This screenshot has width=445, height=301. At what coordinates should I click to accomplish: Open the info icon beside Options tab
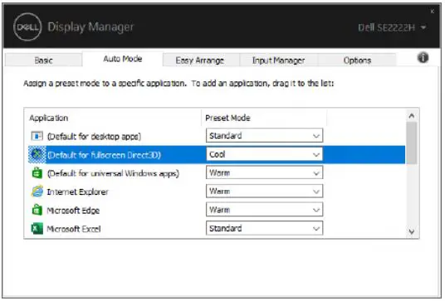coord(423,58)
